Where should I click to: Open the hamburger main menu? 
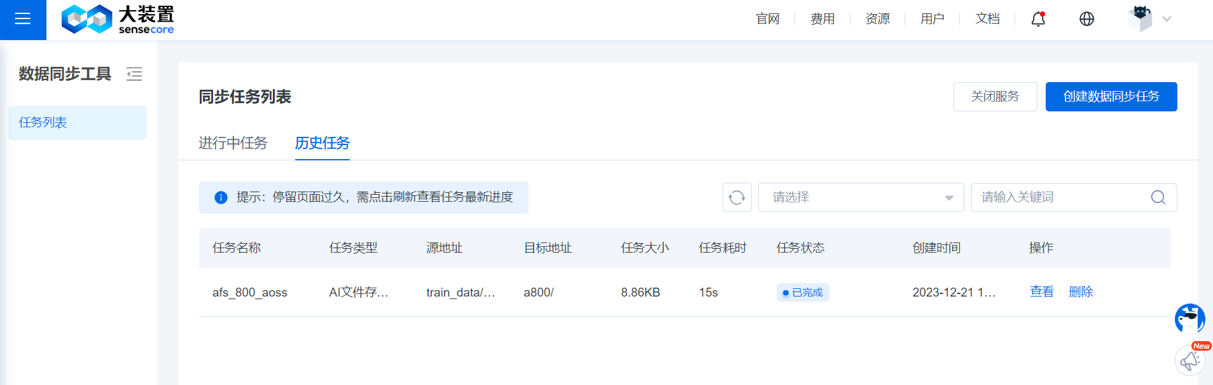[23, 19]
